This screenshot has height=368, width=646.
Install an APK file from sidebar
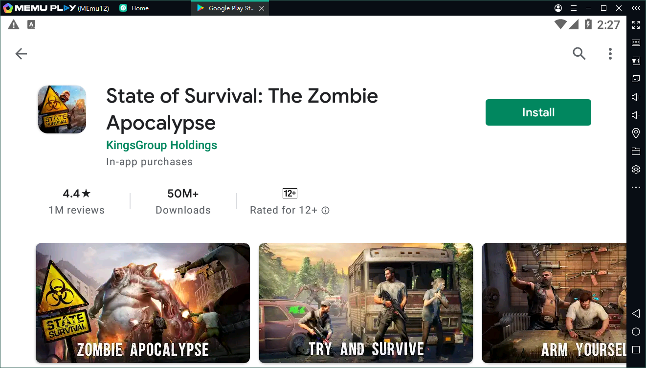point(636,61)
